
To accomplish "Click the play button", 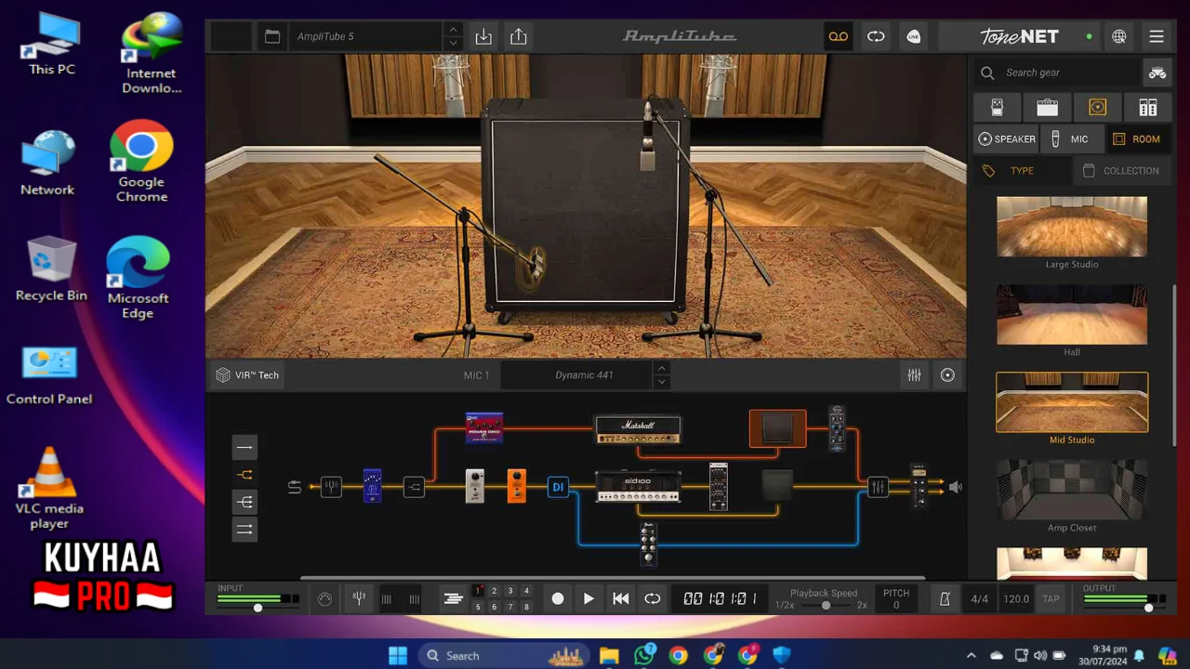I will click(588, 599).
